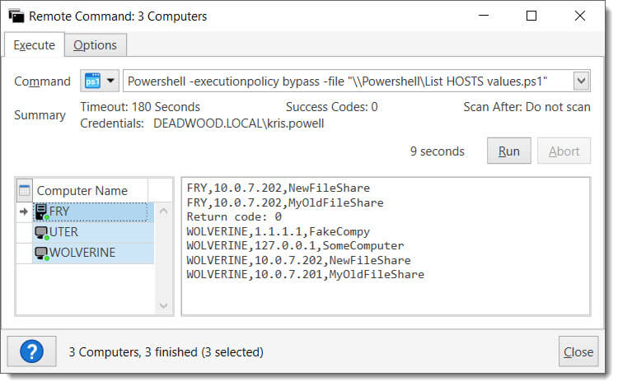Click the WOLVERINE monitor icon
The width and height of the screenshot is (618, 386).
tap(41, 253)
